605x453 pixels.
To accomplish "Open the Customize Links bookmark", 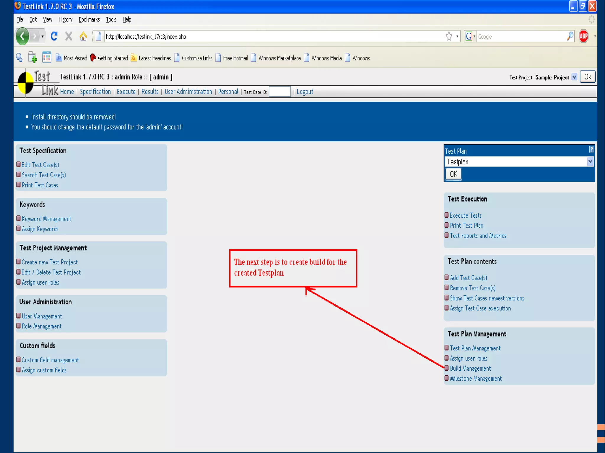I will 193,58.
